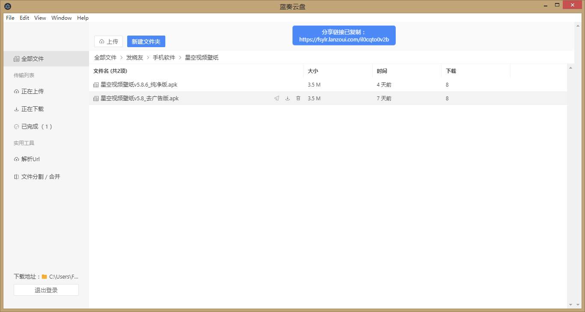This screenshot has width=585, height=312.
Task: Click the 大小 column header
Action: 338,71
